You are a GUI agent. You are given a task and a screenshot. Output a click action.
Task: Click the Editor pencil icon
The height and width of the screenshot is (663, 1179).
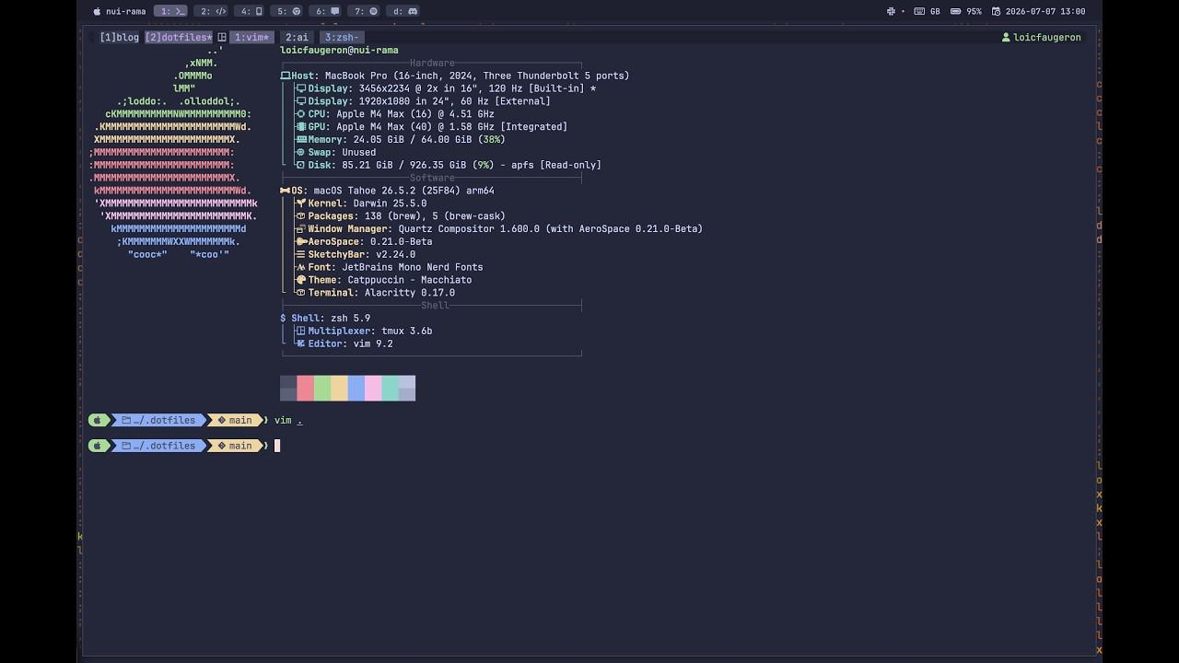(x=301, y=343)
